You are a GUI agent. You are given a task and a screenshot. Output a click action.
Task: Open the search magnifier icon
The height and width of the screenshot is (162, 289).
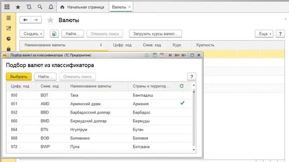coord(40,7)
